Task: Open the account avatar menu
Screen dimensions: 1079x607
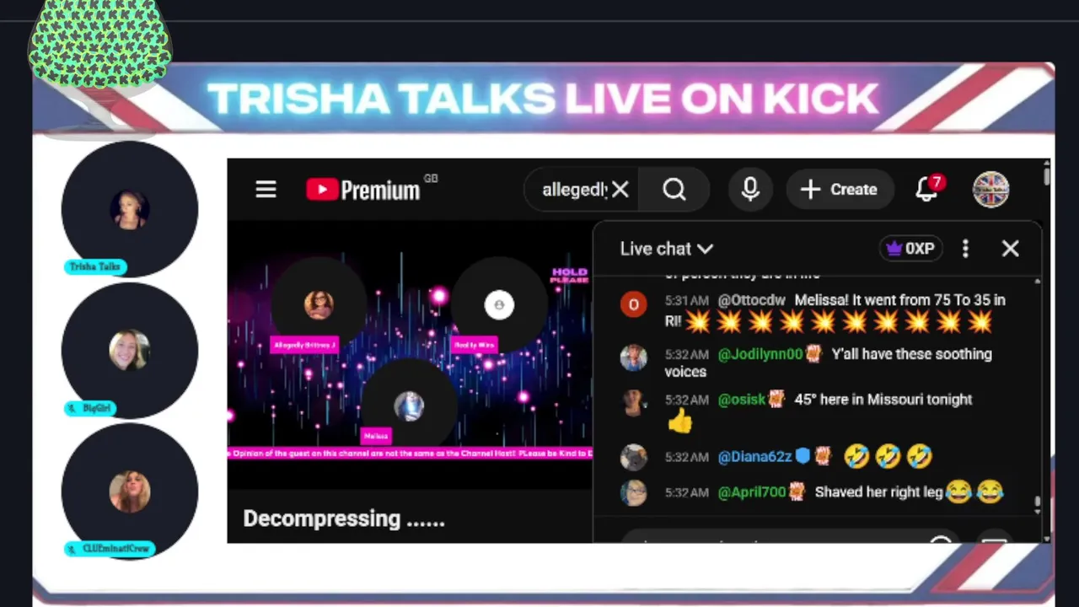Action: (x=990, y=189)
